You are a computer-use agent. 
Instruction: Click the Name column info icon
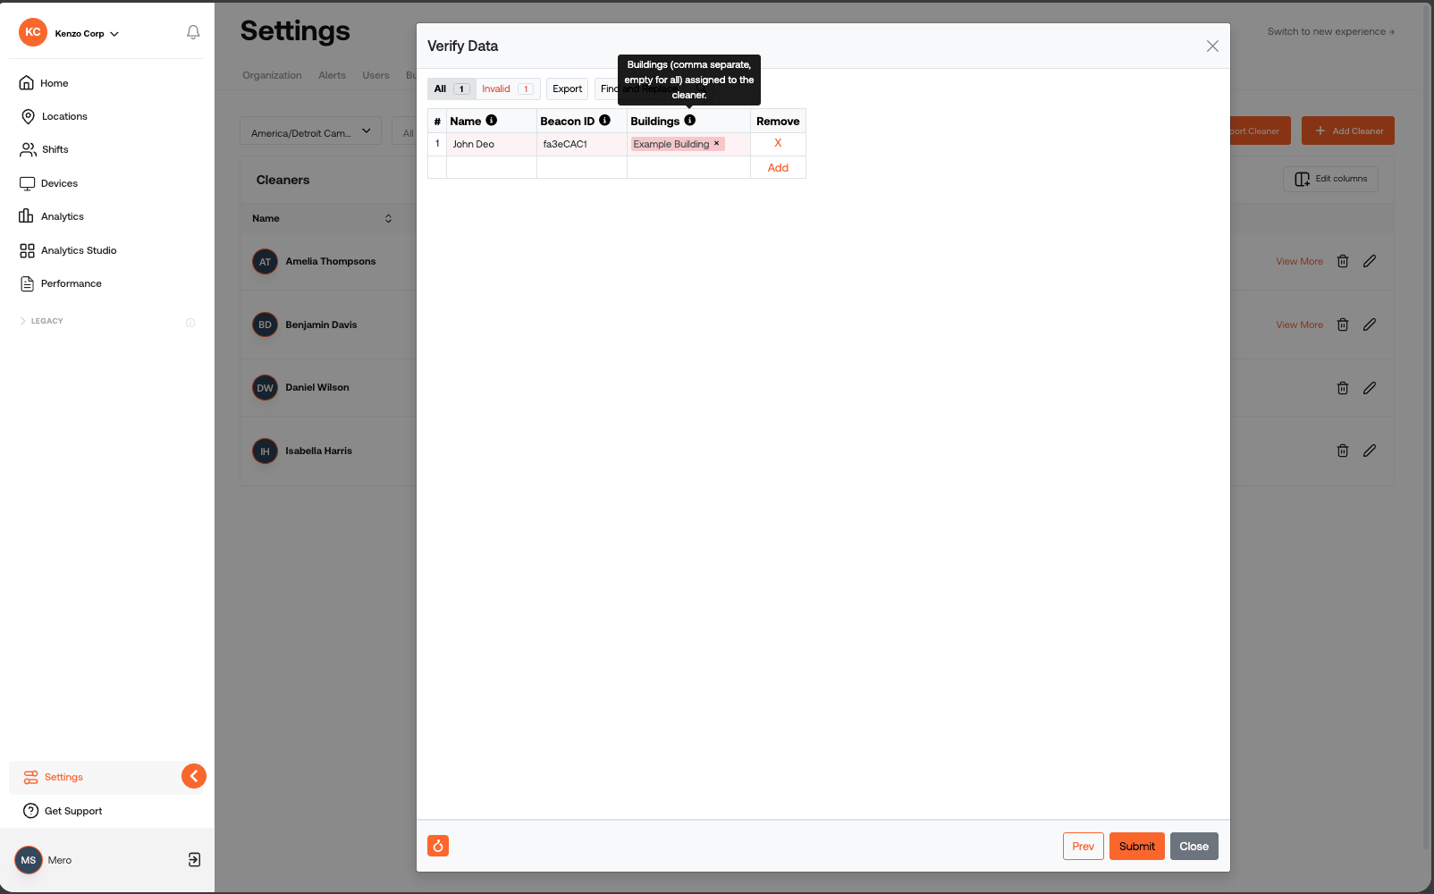click(492, 120)
